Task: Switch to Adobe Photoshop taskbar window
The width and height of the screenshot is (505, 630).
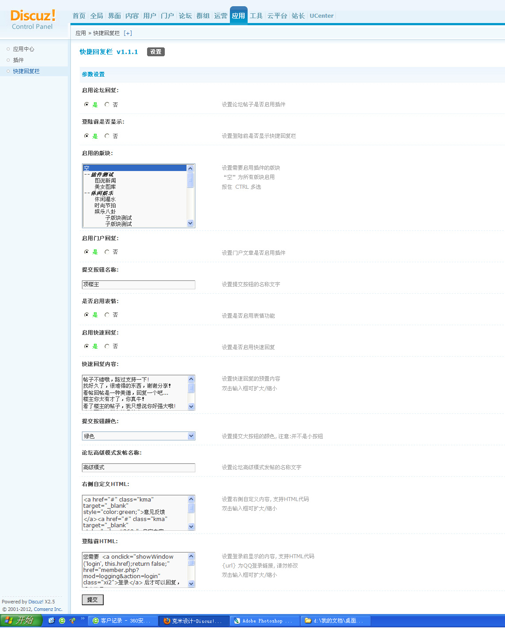Action: (x=265, y=621)
